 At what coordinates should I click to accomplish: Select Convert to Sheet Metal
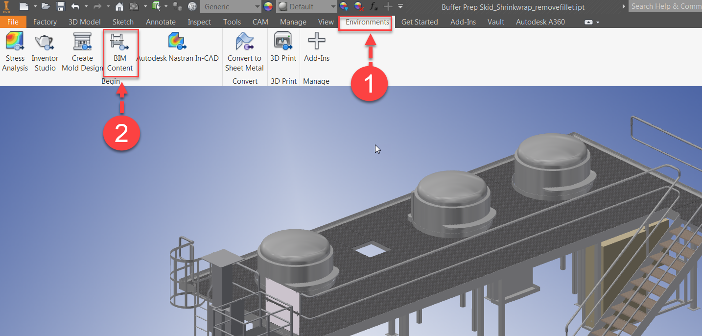coord(244,51)
